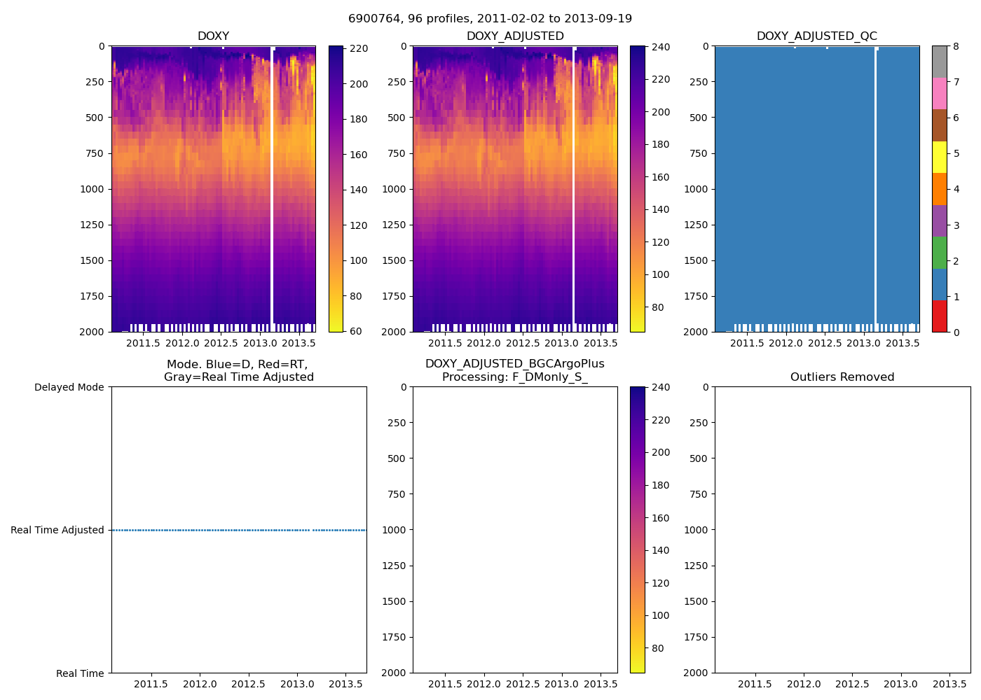Click the brown QC flag 6 swatch
This screenshot has width=981, height=700.
click(x=939, y=125)
